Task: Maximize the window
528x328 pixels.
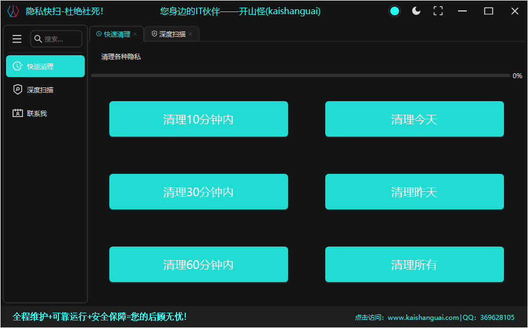Action: point(489,11)
